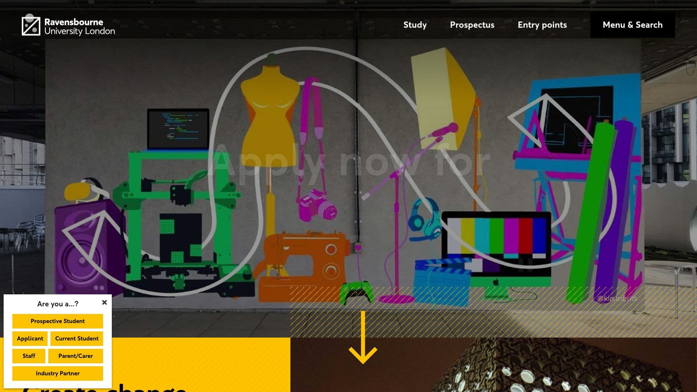Open the Study menu item
The width and height of the screenshot is (697, 392).
point(415,25)
